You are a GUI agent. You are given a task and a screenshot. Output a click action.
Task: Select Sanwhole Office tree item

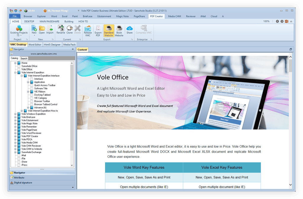pyautogui.click(x=29, y=66)
